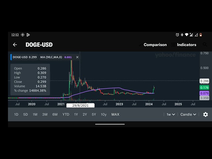Select the 5Y time range
This screenshot has height=159, width=212.
[94, 114]
